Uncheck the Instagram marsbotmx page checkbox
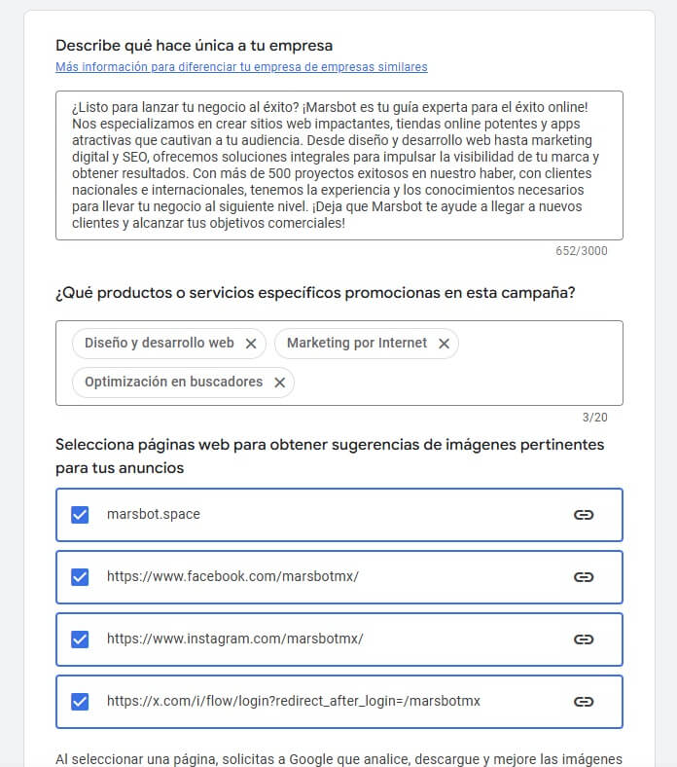The width and height of the screenshot is (677, 767). coord(80,639)
